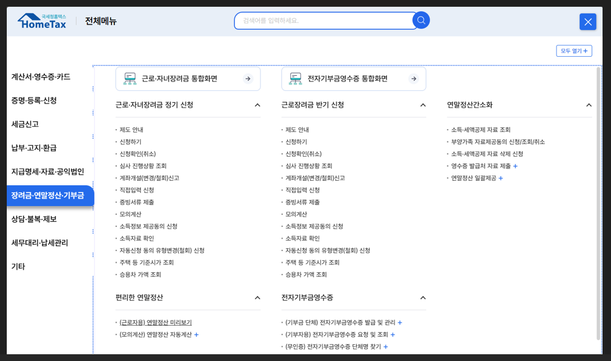611x361 pixels.
Task: Click 신청하기 under 근로·자녀장려금 정기 신청
Action: coord(132,141)
